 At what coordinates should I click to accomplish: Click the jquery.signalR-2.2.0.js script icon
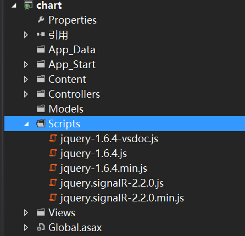coord(53,183)
